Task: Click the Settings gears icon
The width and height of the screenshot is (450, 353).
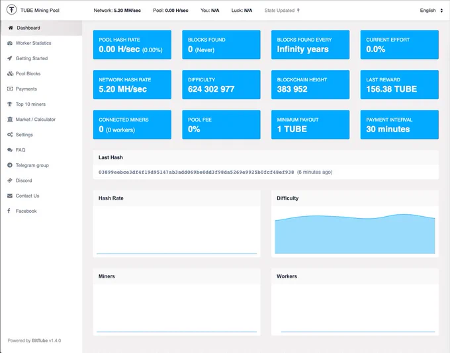Action: coord(10,134)
